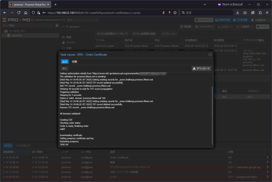Click the share/extensions icon next to menu
This screenshot has width=272, height=182.
(x=260, y=13)
